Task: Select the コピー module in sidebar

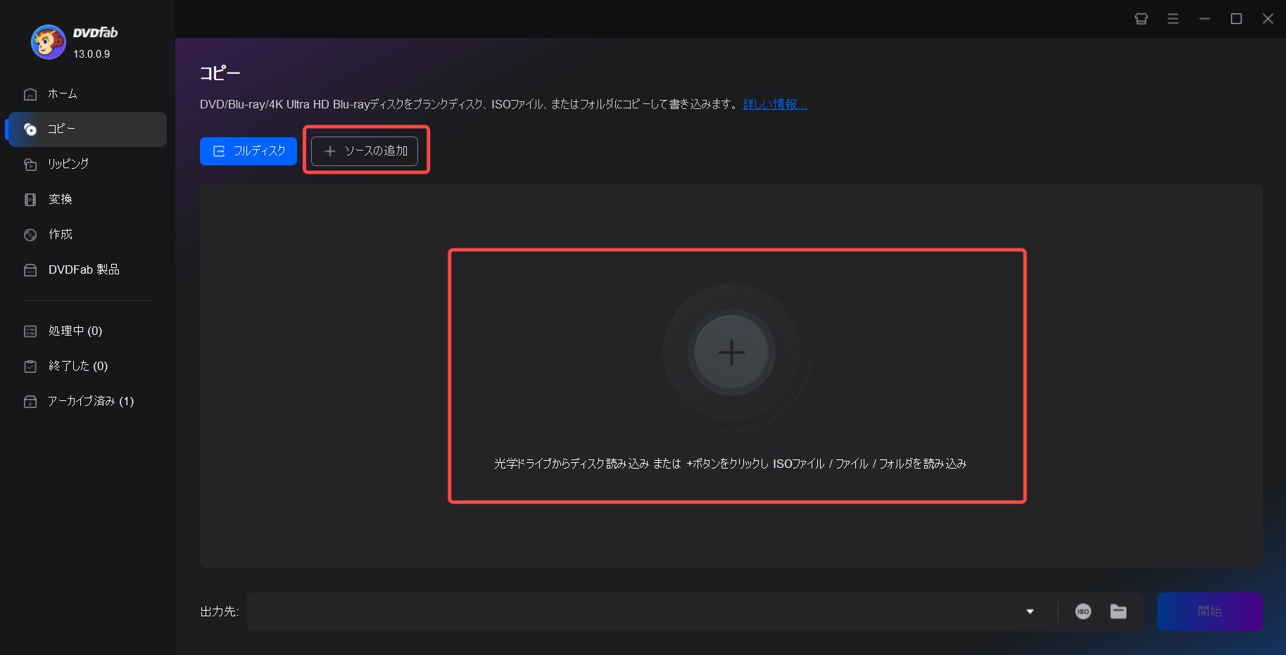Action: [x=86, y=129]
